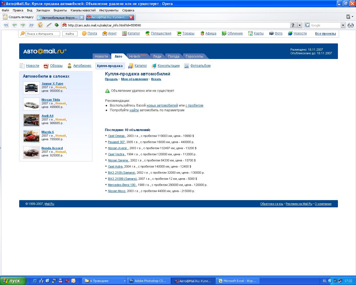Open the Opel Omega listing link
The height and width of the screenshot is (285, 356).
pos(116,136)
